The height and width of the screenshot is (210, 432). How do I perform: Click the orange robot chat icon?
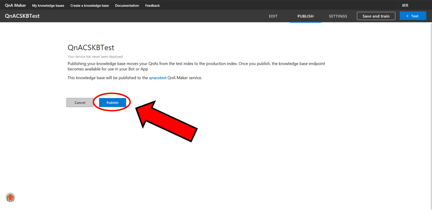click(10, 198)
